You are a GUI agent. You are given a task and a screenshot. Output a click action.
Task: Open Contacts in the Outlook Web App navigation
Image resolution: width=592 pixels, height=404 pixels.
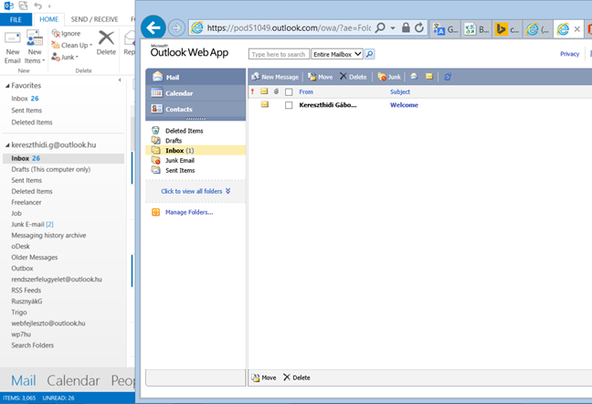(196, 109)
